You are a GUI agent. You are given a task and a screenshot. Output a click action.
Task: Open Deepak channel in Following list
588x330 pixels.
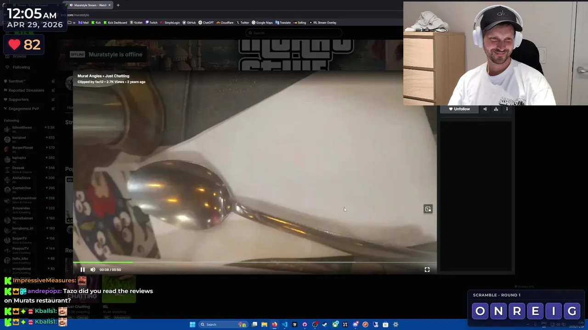coord(28,169)
